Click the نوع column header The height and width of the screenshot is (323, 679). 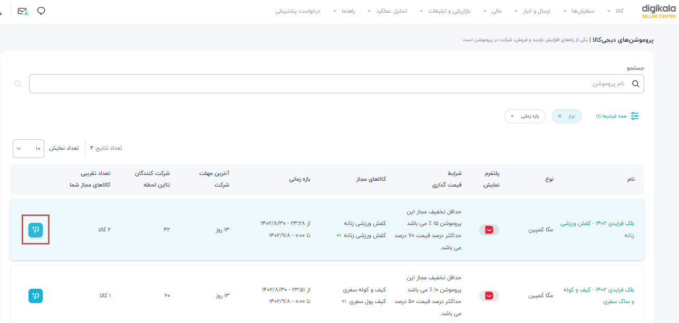549,179
